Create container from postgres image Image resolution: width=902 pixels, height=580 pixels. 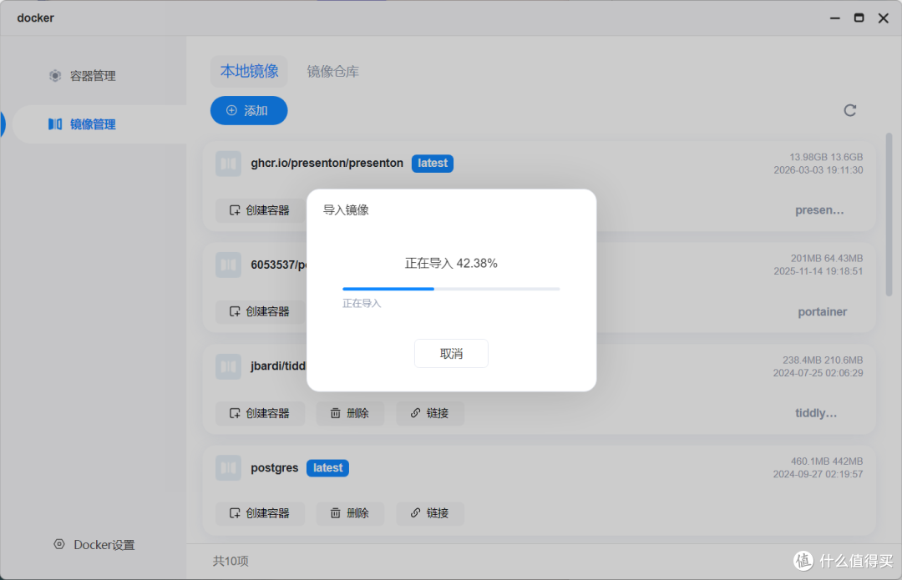point(260,513)
